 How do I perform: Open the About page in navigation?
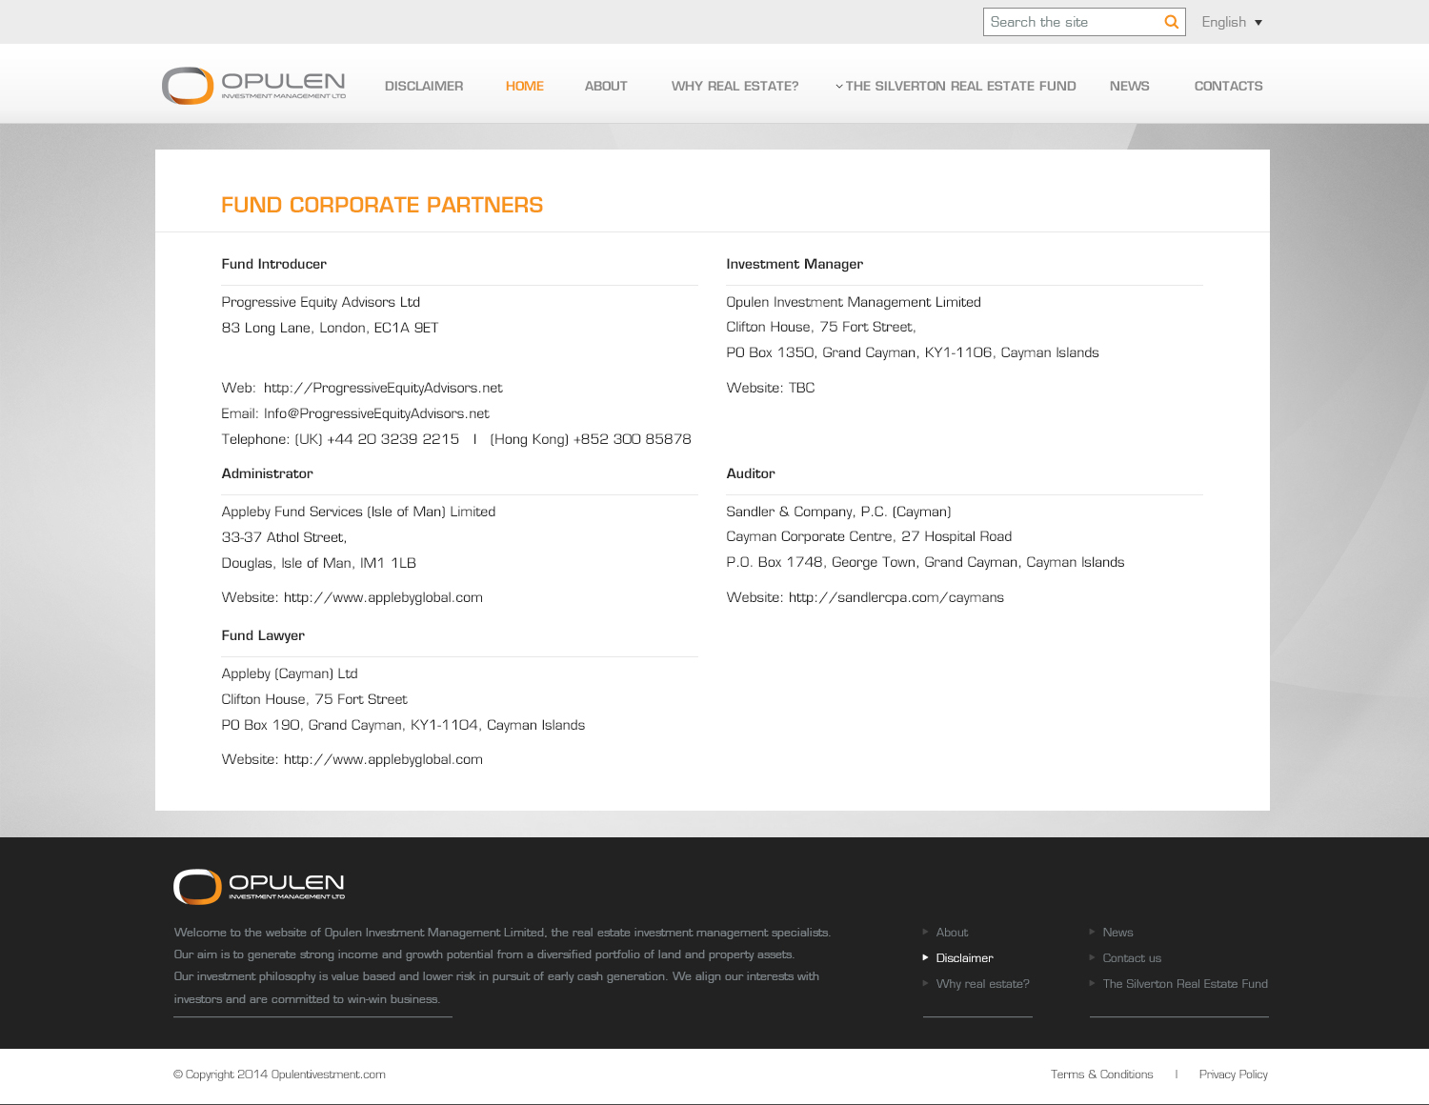coord(606,86)
